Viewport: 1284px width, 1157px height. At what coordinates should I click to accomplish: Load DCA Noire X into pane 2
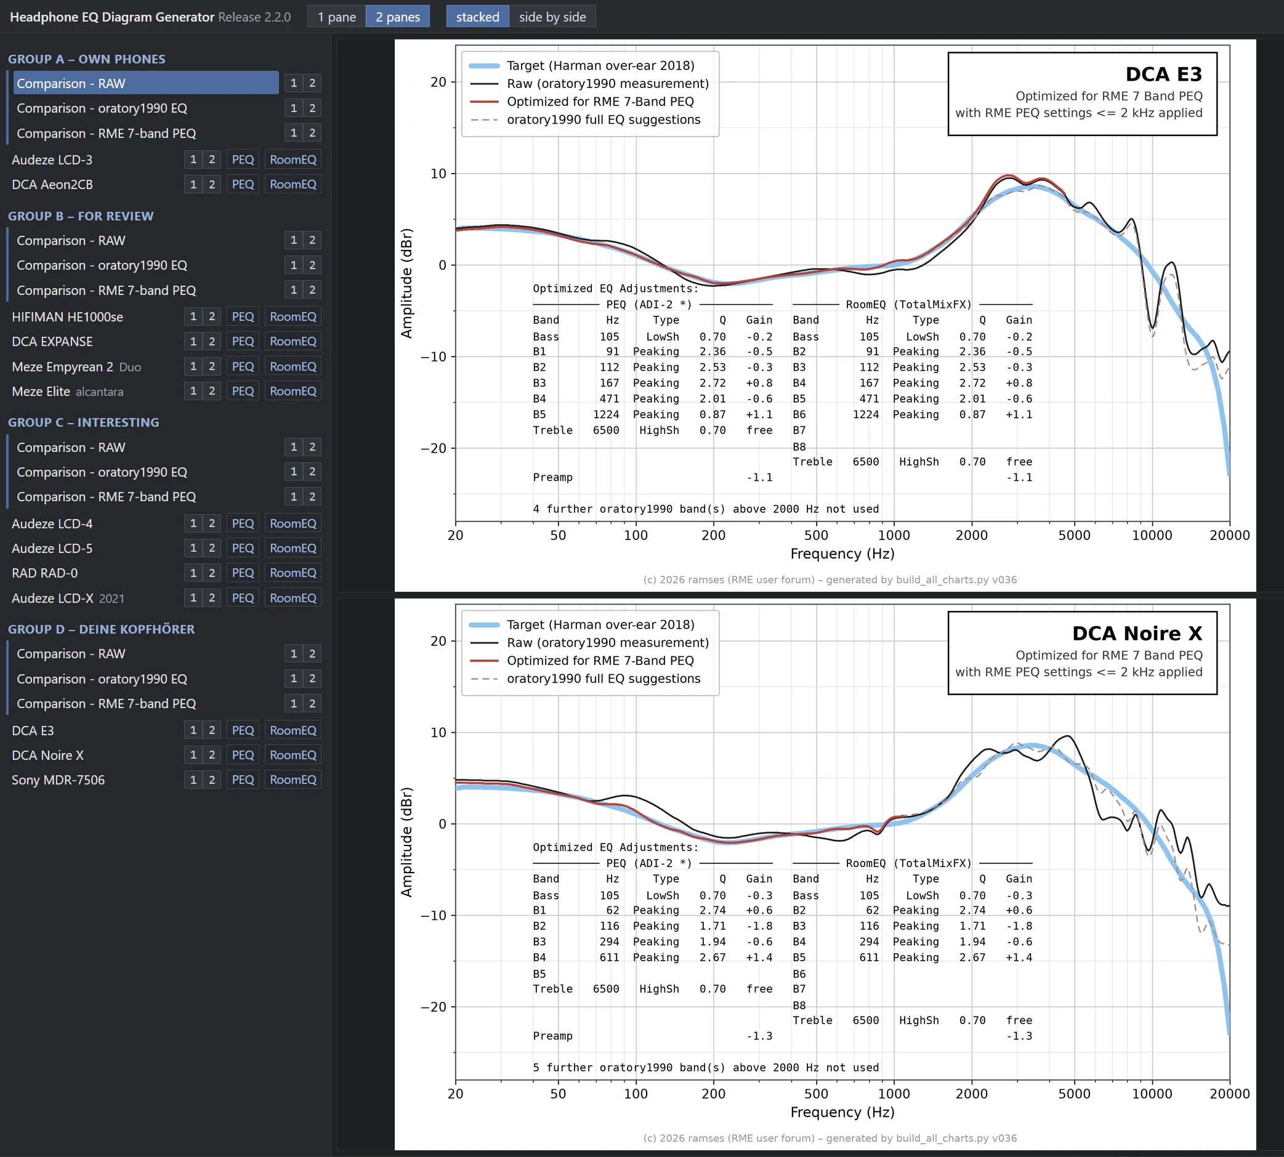[x=212, y=754]
